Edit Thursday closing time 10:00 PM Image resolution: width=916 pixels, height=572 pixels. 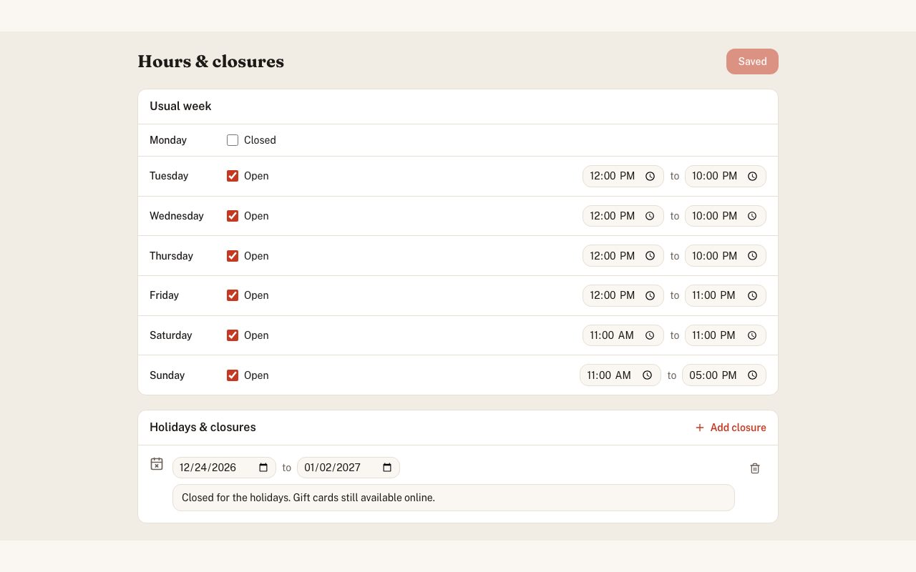(x=726, y=256)
